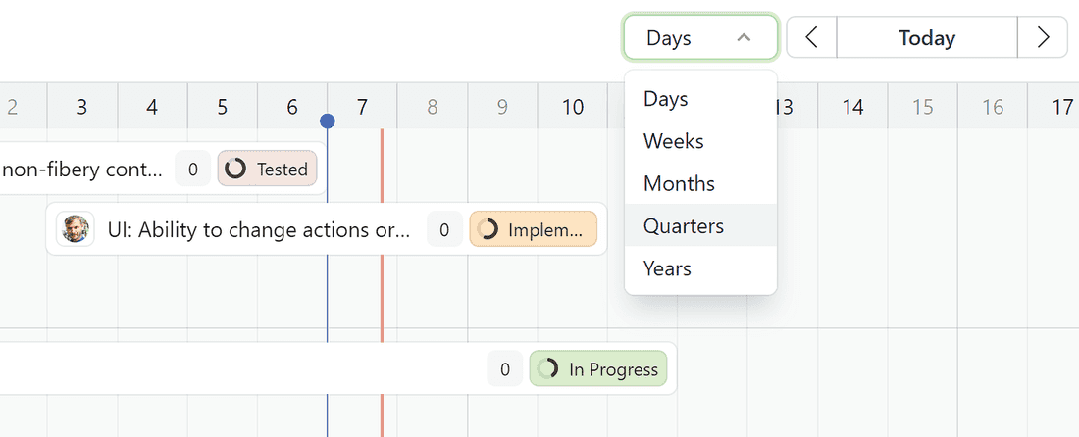Click the previous period left arrow
Viewport: 1079px width, 437px height.
[x=811, y=38]
